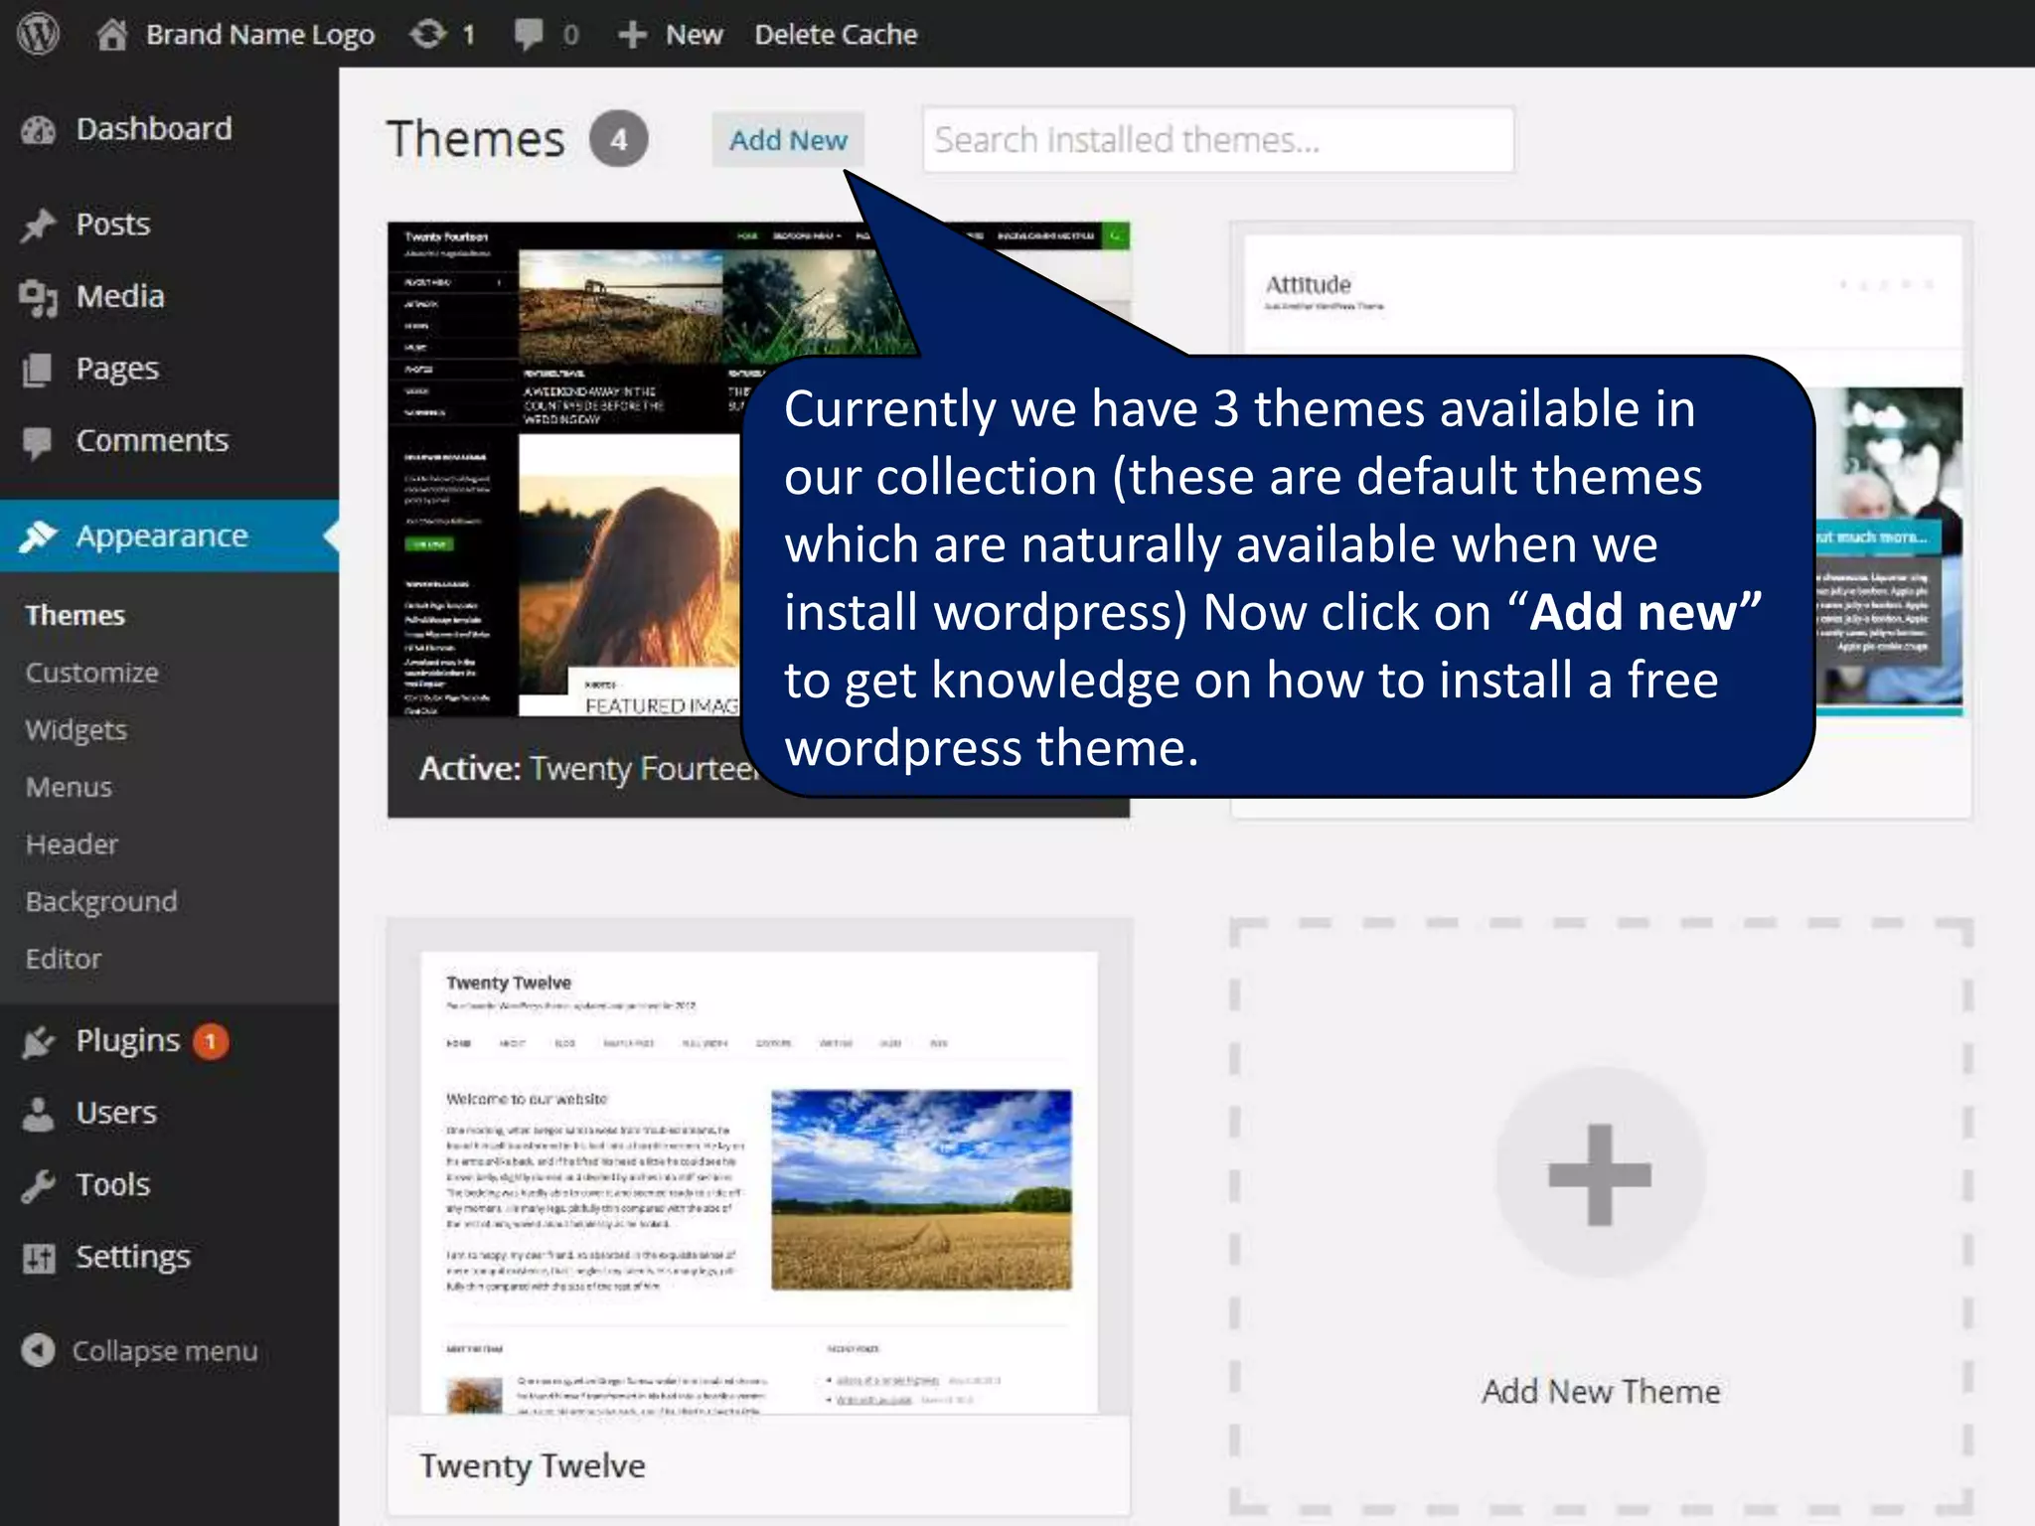This screenshot has width=2035, height=1526.
Task: Open the comments bubble icon in admin bar
Action: pos(529,35)
